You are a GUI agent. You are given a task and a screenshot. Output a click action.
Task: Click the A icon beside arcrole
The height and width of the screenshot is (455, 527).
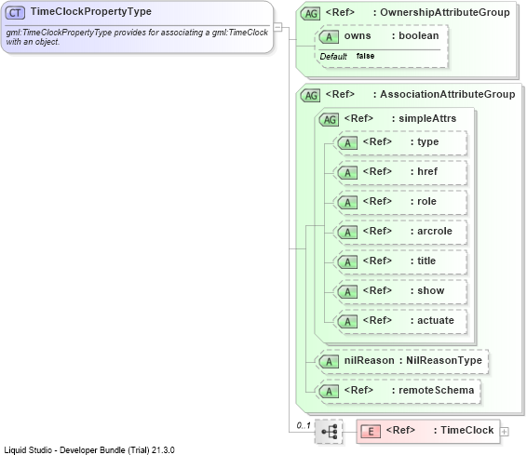(347, 233)
